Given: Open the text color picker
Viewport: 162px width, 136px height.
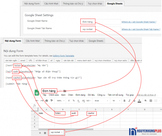Looking at the screenshot, I should (x=139, y=101).
